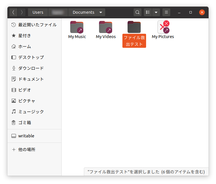Click the My Pictures file name label
Screen dimensions: 216x184
(x=163, y=37)
